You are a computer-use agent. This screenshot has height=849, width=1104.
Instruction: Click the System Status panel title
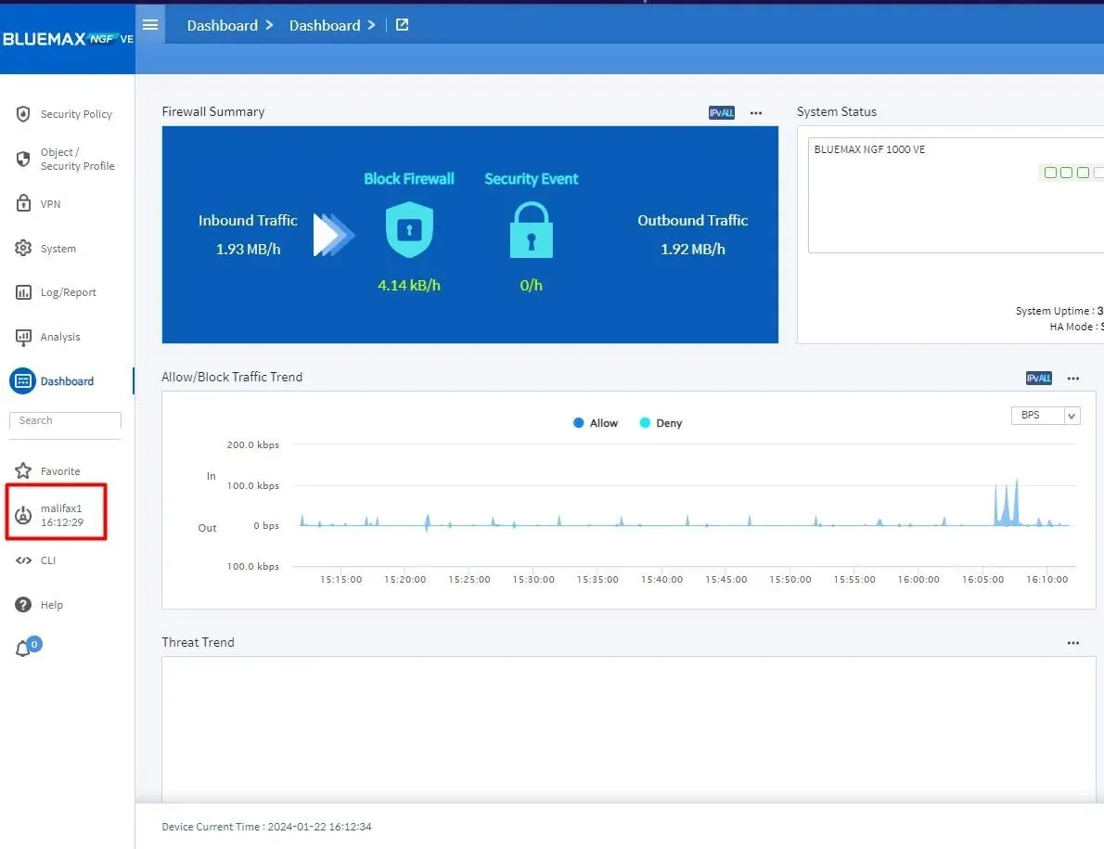[x=837, y=111]
